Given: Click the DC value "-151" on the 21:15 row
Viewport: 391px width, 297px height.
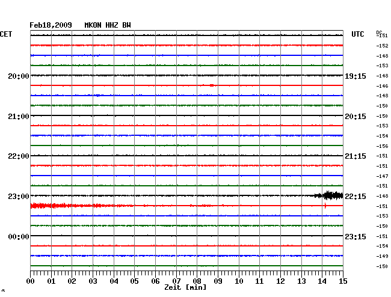Looking at the screenshot, I should [x=382, y=156].
